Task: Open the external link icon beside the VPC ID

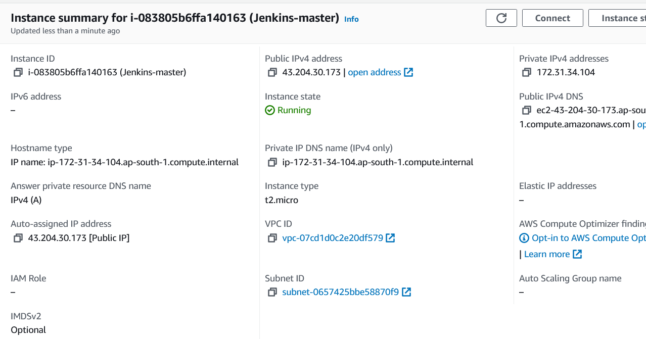Action: pos(390,238)
